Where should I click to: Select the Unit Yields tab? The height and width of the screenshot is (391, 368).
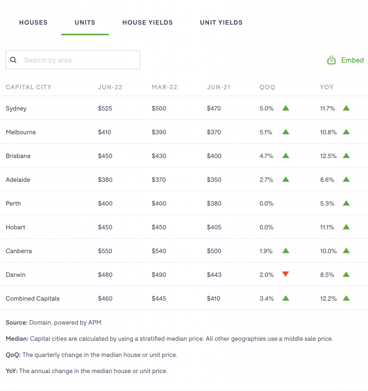click(221, 23)
